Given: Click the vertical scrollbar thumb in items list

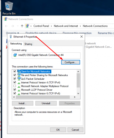Looking at the screenshot, I should (78, 80).
